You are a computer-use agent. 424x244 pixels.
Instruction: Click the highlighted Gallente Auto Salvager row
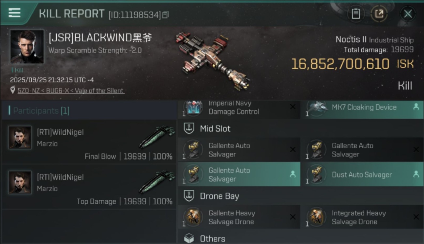[239, 174]
